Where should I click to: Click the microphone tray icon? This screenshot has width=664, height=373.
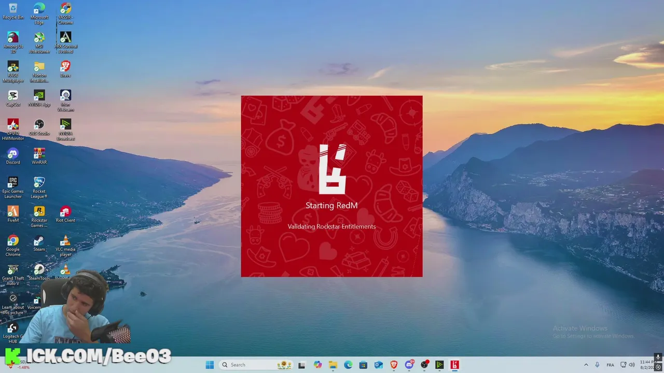coord(598,365)
